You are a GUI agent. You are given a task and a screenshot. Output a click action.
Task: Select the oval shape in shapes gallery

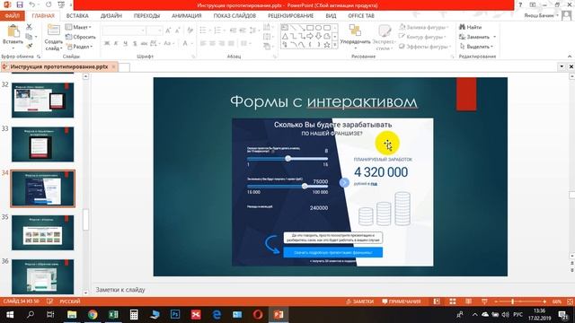click(318, 28)
